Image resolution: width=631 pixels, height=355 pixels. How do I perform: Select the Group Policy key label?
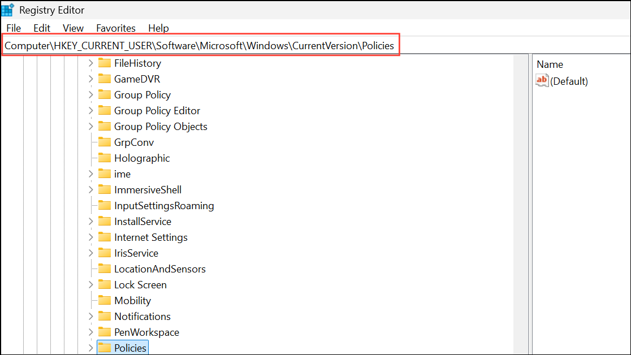click(142, 95)
